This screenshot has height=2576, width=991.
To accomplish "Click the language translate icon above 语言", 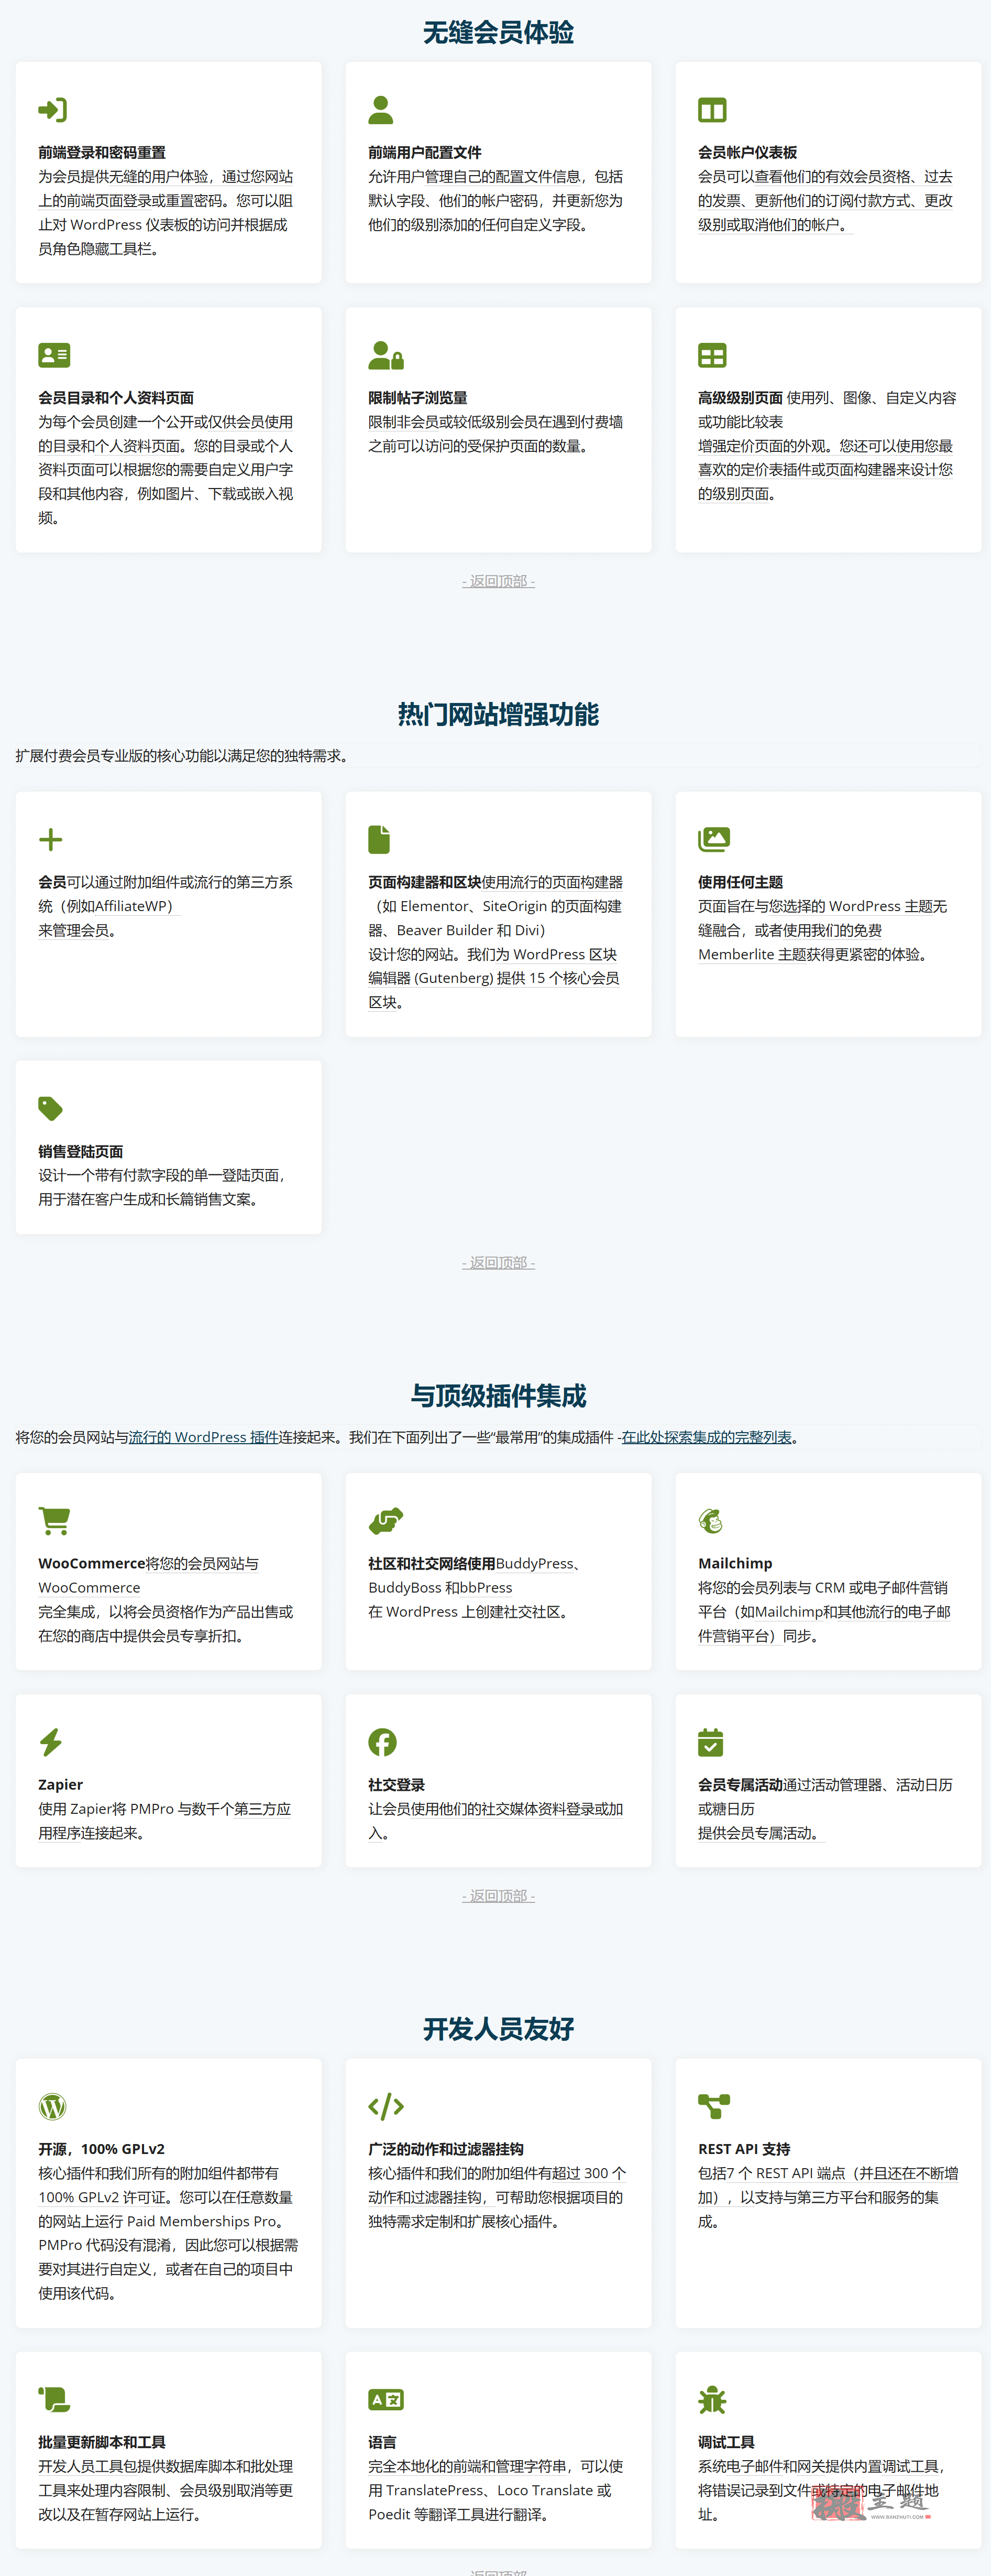I will 386,2399.
